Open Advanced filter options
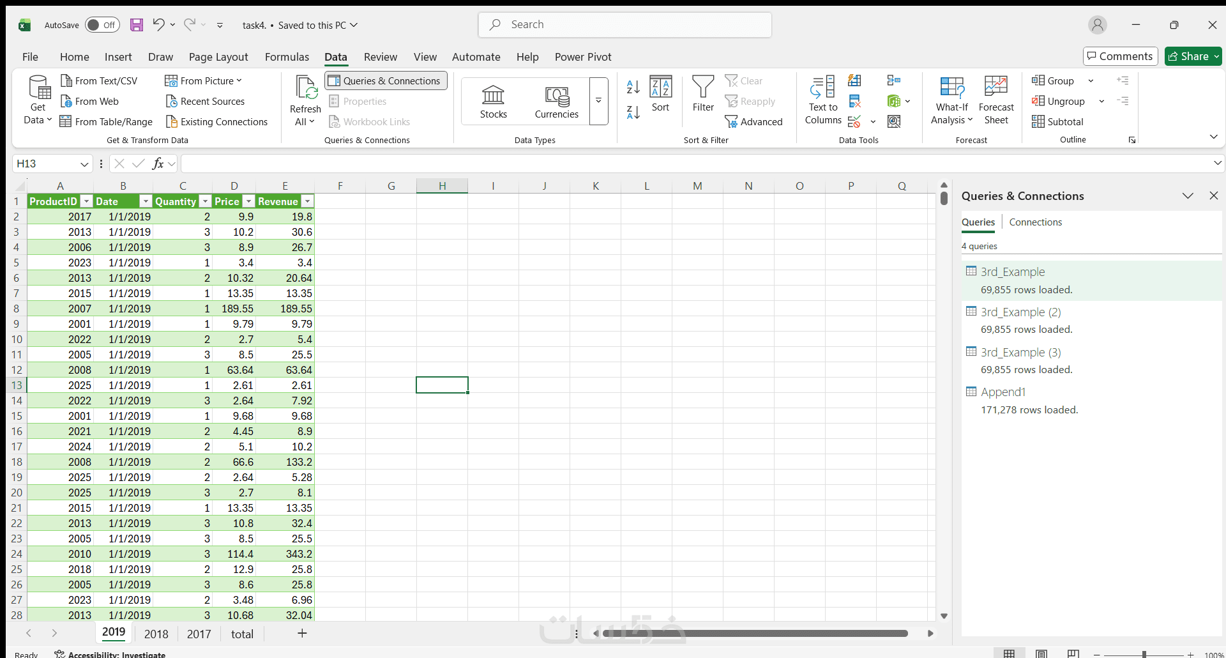The height and width of the screenshot is (658, 1226). 753,121
